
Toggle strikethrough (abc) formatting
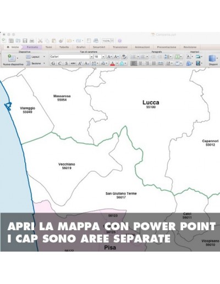pos(73,63)
